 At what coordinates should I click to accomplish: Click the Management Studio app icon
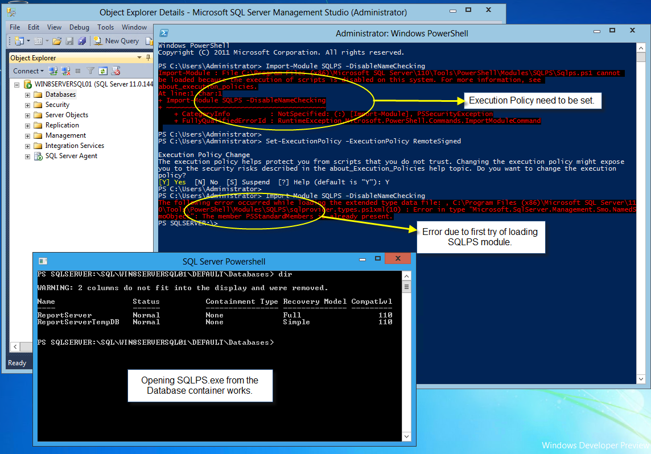(11, 12)
